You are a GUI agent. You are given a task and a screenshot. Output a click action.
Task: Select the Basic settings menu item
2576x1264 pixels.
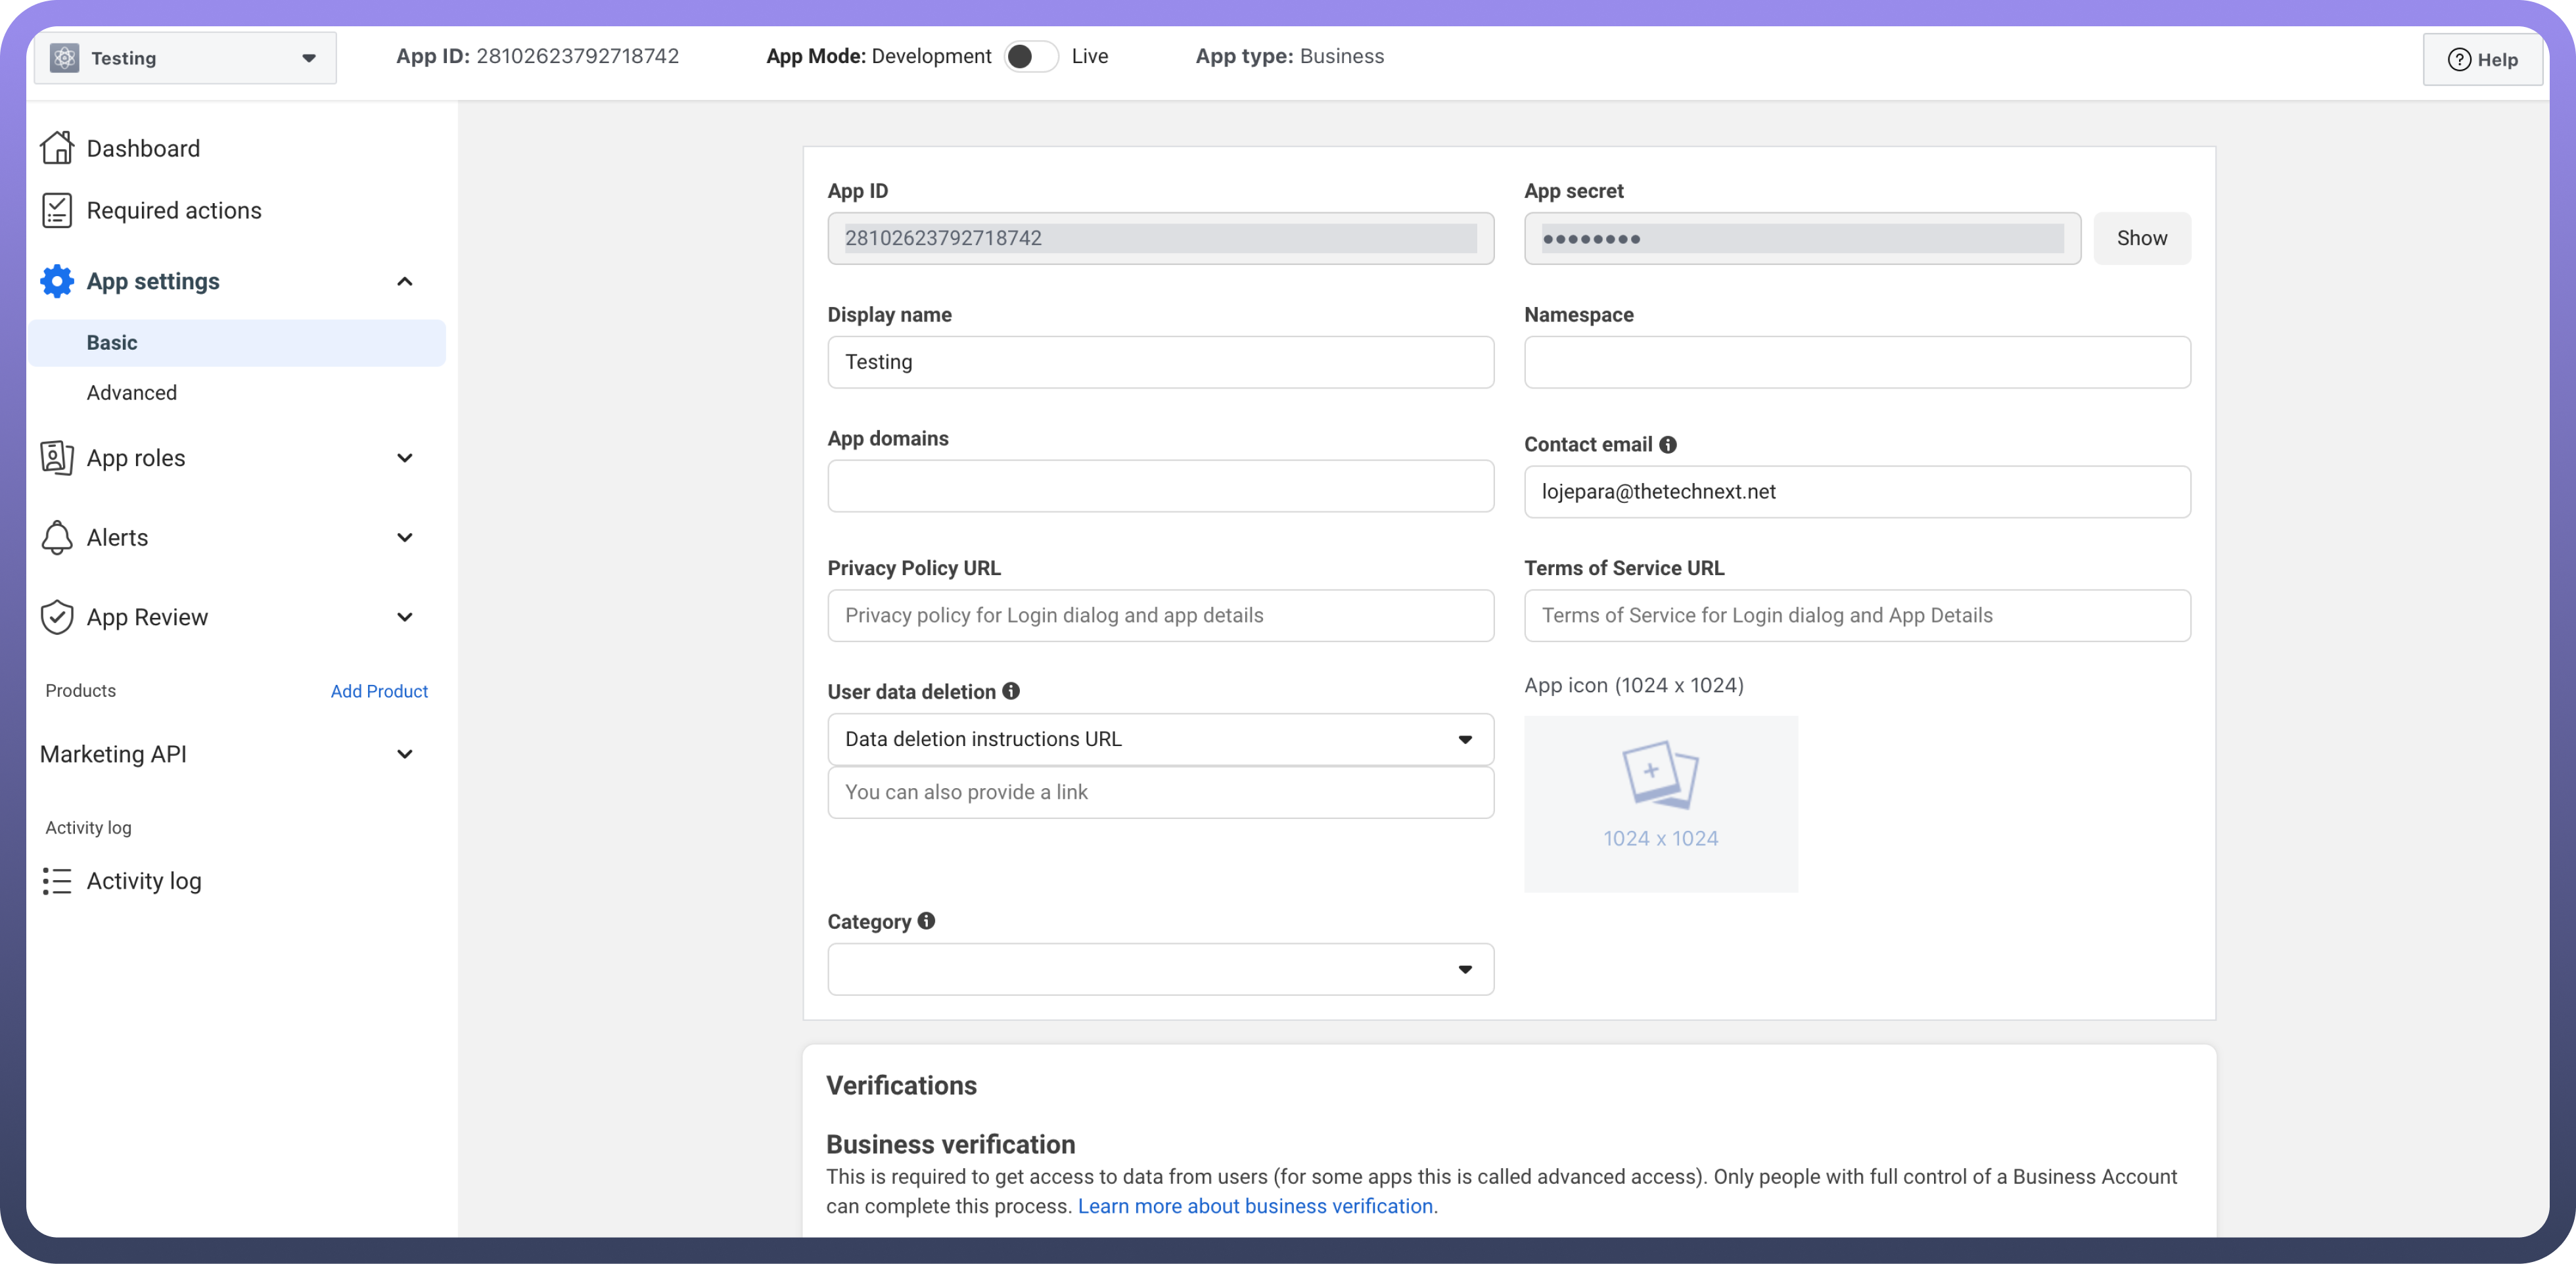click(112, 343)
